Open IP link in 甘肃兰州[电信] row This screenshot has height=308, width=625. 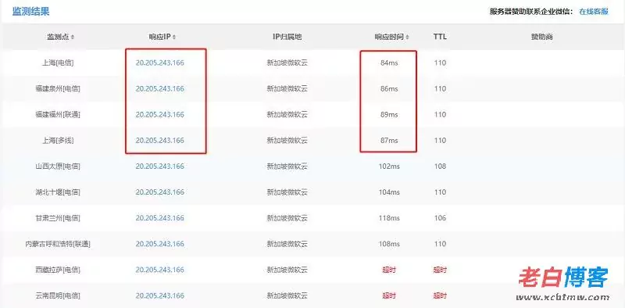click(160, 218)
